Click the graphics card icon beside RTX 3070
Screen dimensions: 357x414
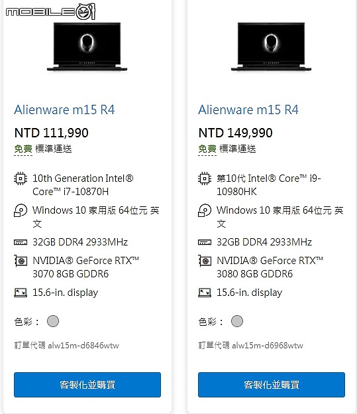(x=21, y=261)
